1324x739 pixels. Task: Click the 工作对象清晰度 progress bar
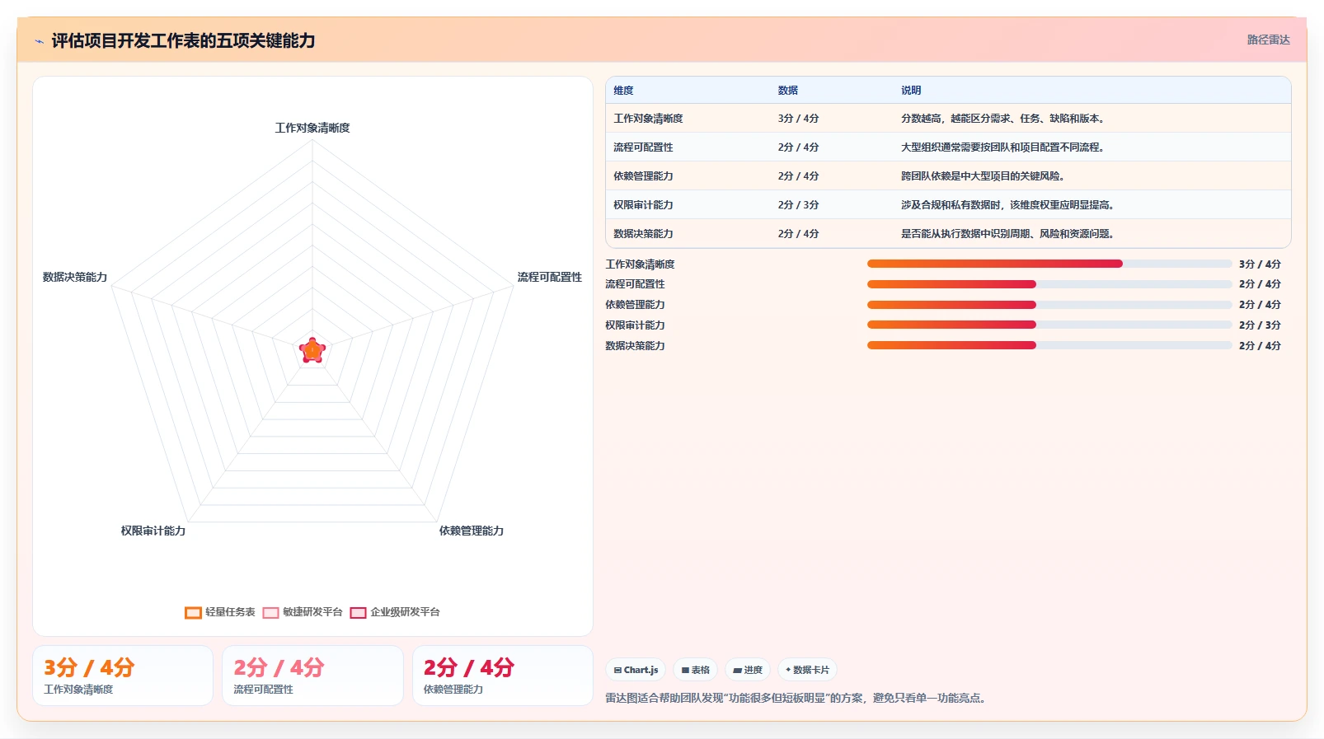tap(1049, 264)
